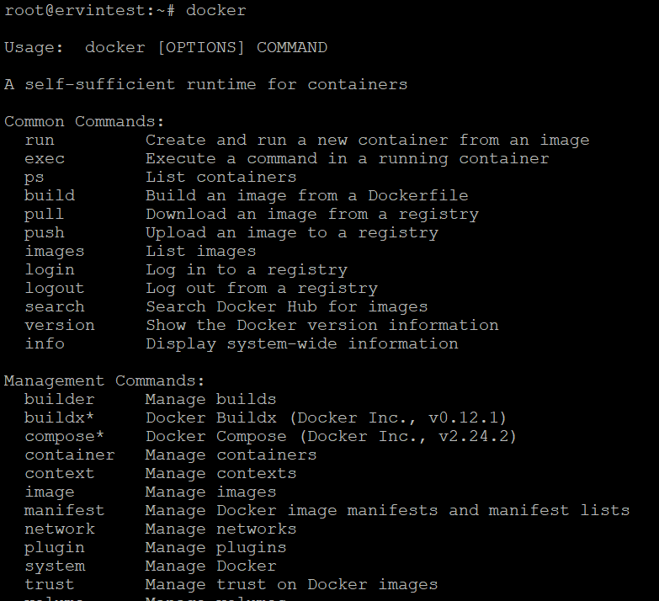Click the 'run' command name
Image resolution: width=659 pixels, height=601 pixels.
(40, 141)
